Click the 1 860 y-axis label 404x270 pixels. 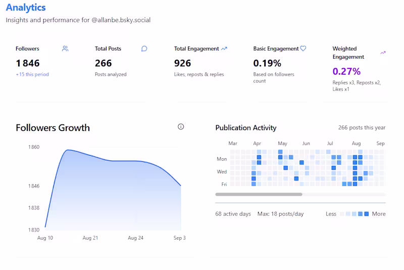click(x=34, y=147)
